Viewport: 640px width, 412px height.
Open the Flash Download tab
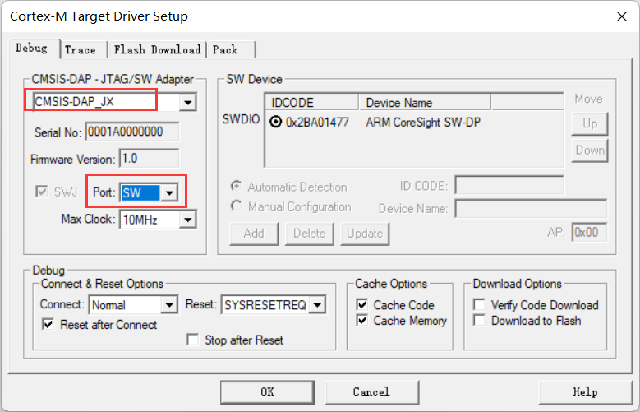[x=157, y=49]
